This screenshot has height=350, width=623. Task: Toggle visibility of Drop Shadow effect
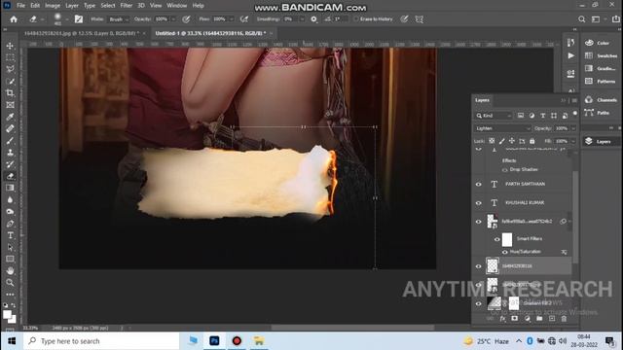[x=504, y=170]
